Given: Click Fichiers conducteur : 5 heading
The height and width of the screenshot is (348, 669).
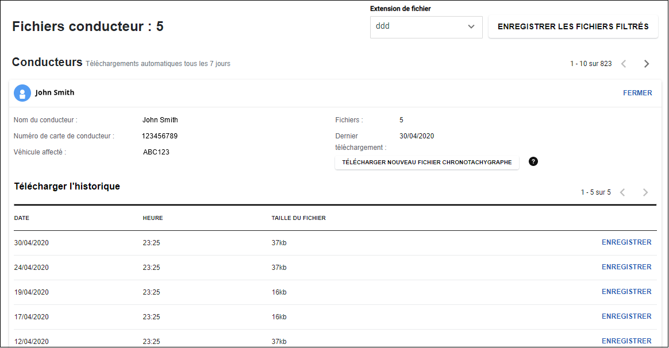Looking at the screenshot, I should (88, 26).
